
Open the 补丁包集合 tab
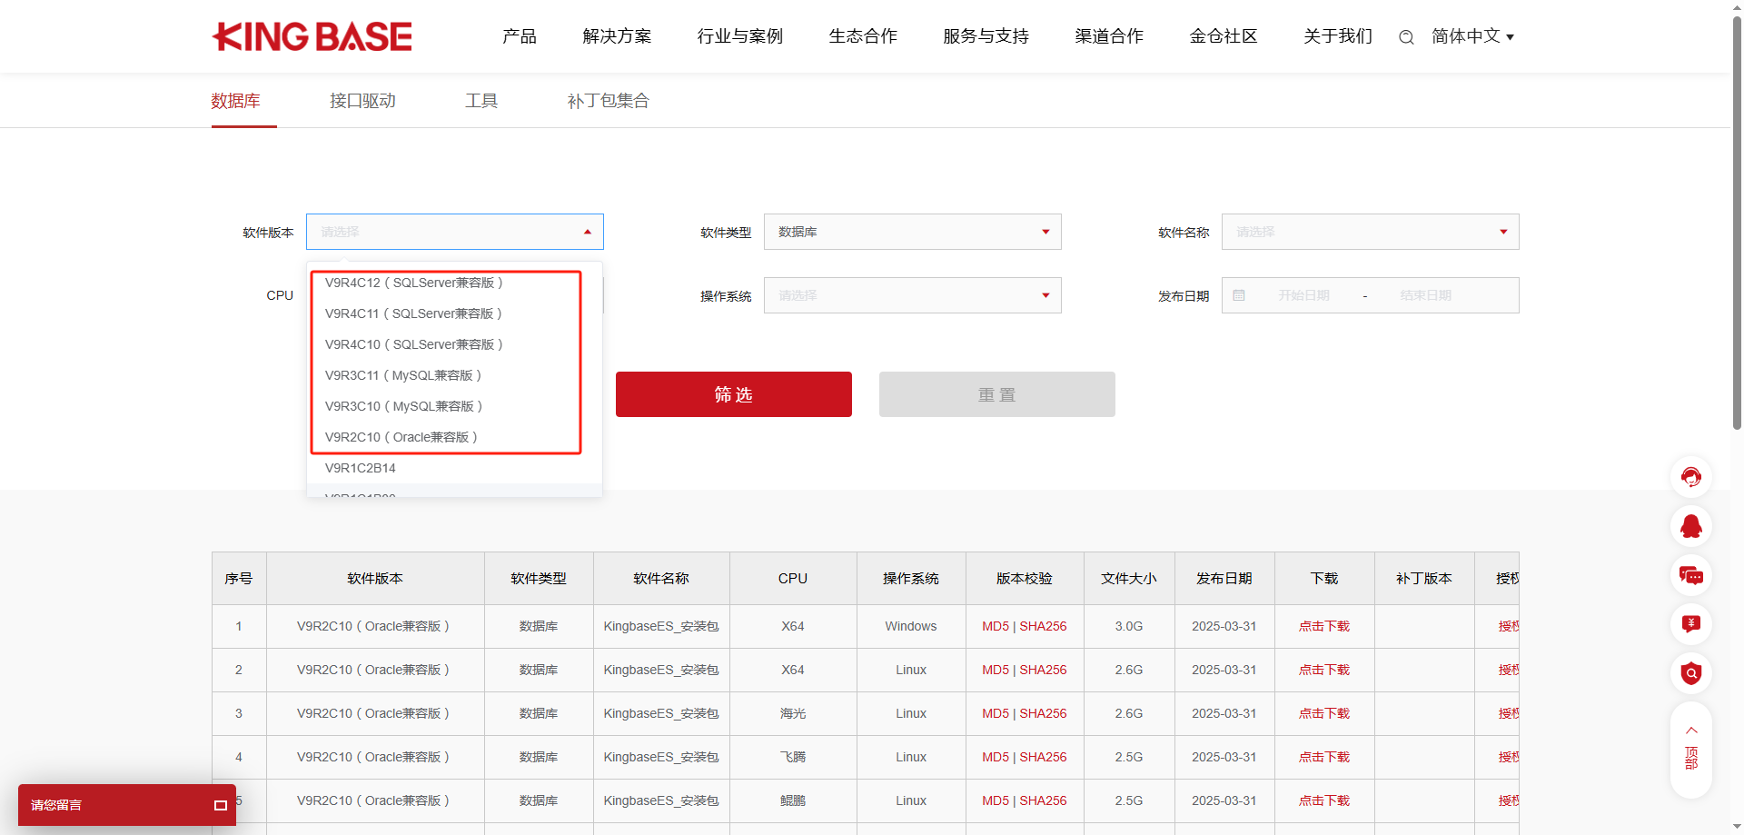pyautogui.click(x=608, y=101)
